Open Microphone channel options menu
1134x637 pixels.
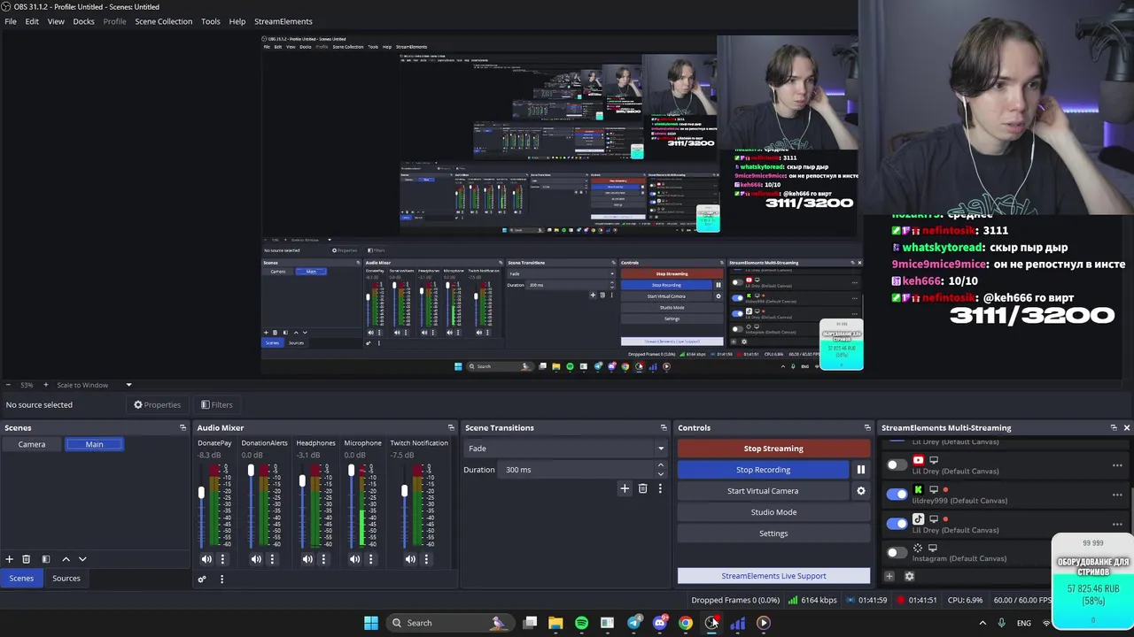370,559
